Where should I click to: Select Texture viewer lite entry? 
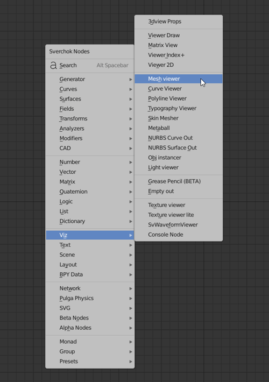(x=179, y=215)
